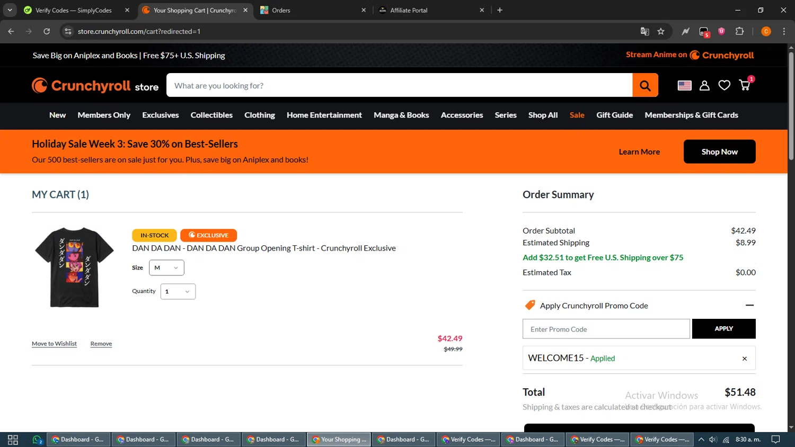Viewport: 795px width, 447px height.
Task: Click the browser address bar URL
Action: (x=139, y=31)
